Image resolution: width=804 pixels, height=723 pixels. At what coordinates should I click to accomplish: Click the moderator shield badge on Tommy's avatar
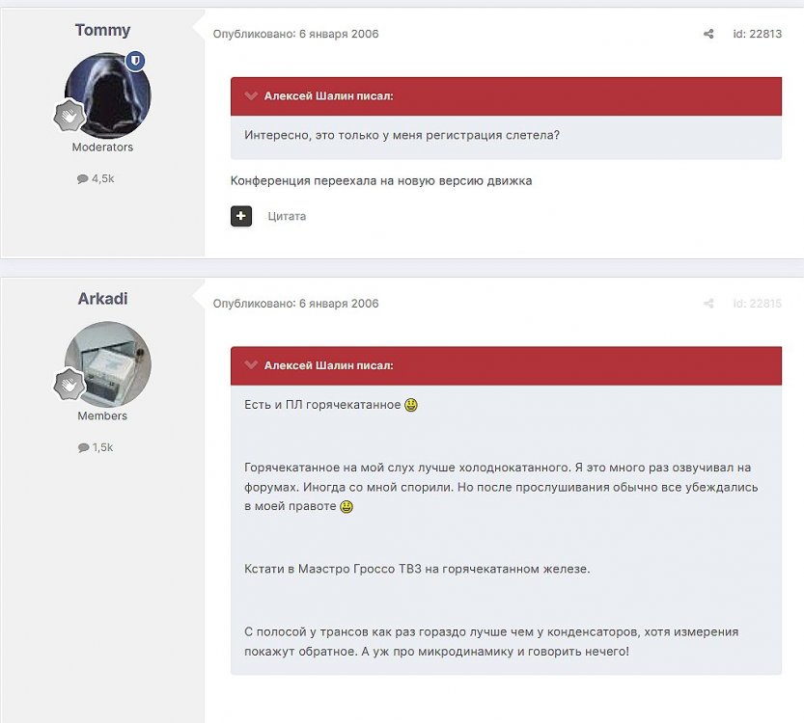click(137, 62)
